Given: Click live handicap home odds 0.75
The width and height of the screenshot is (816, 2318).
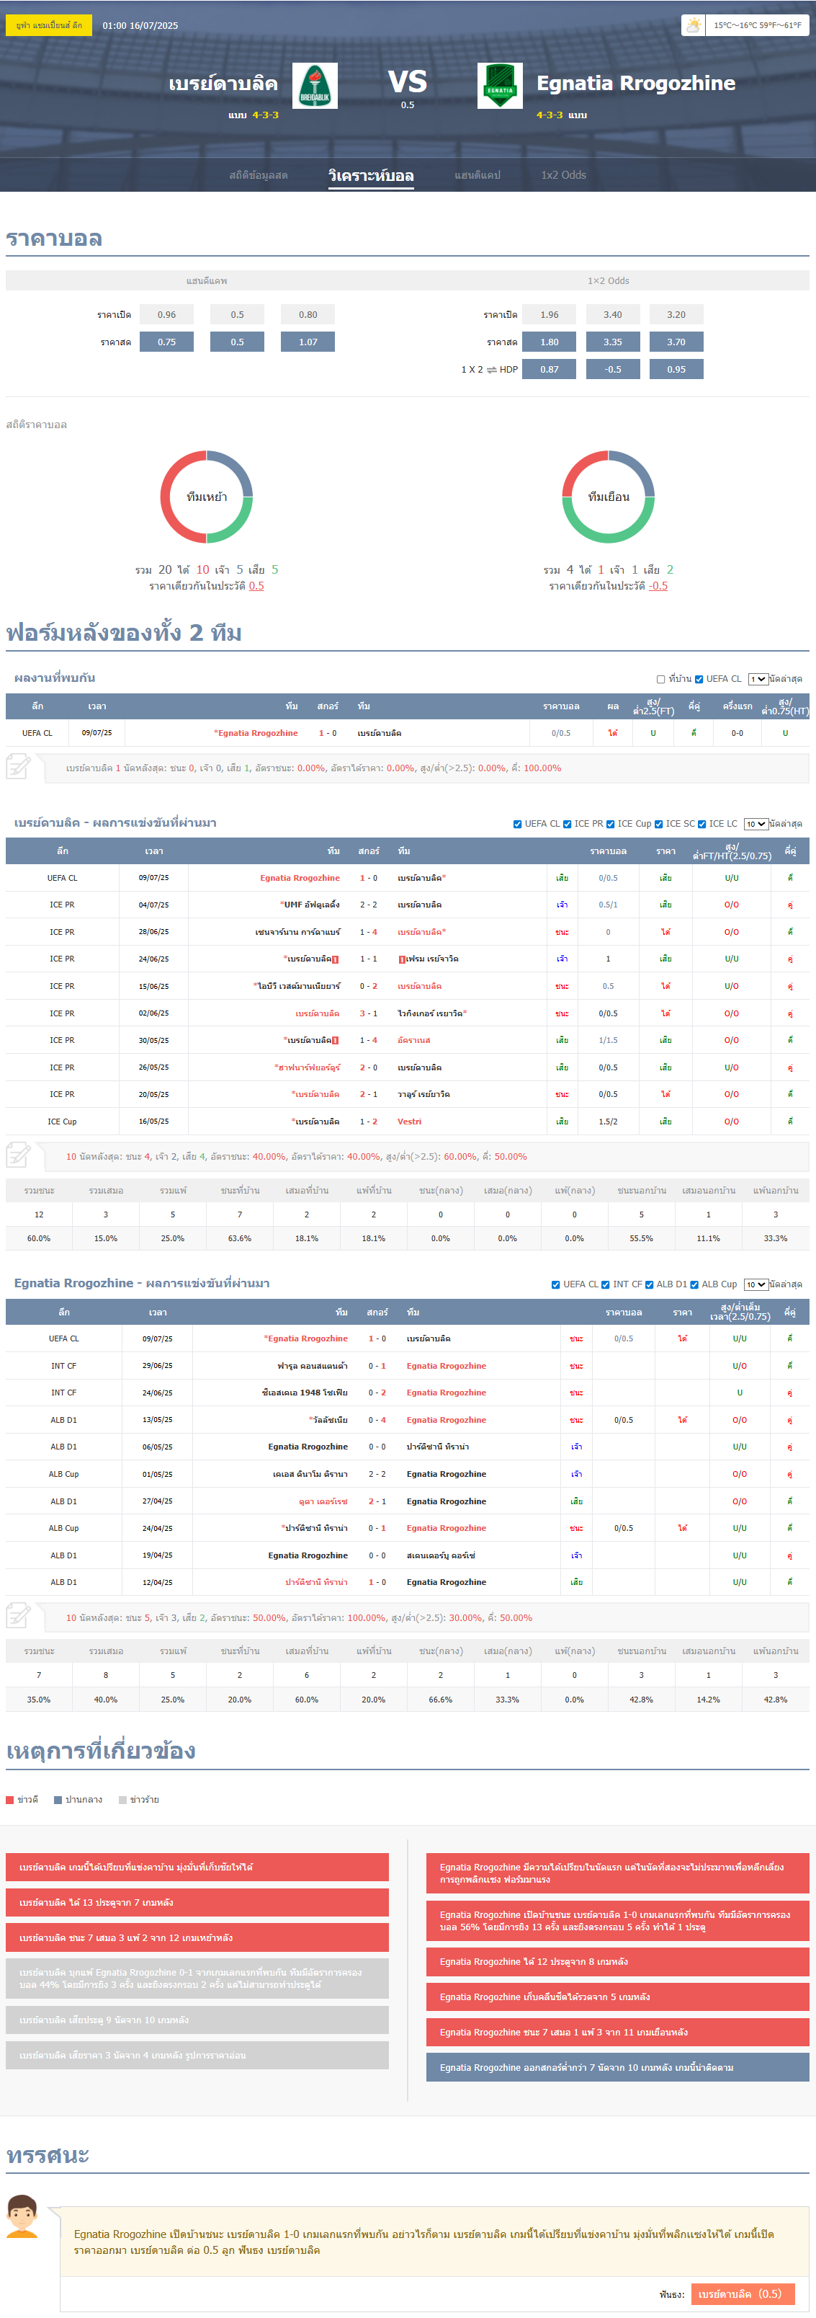Looking at the screenshot, I should point(167,342).
